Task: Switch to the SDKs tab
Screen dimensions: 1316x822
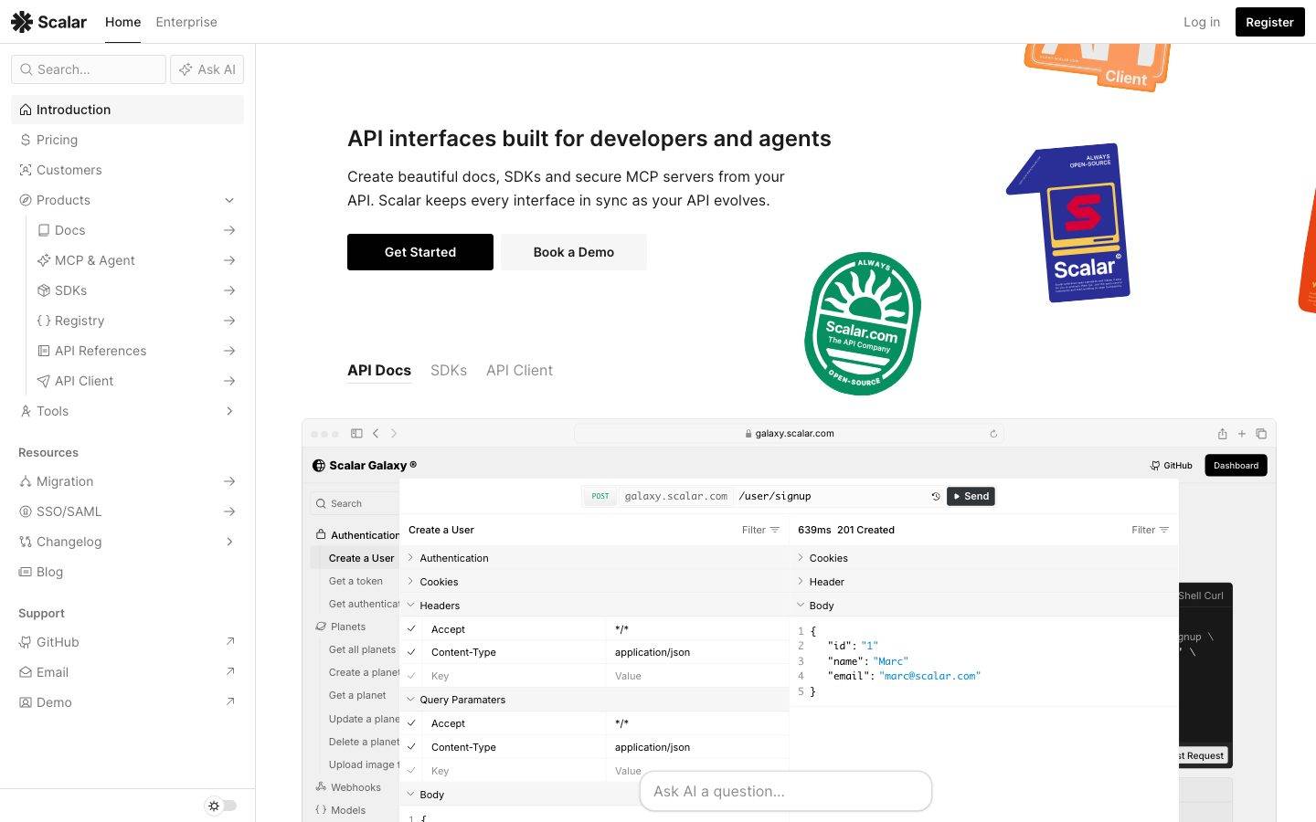Action: click(449, 370)
